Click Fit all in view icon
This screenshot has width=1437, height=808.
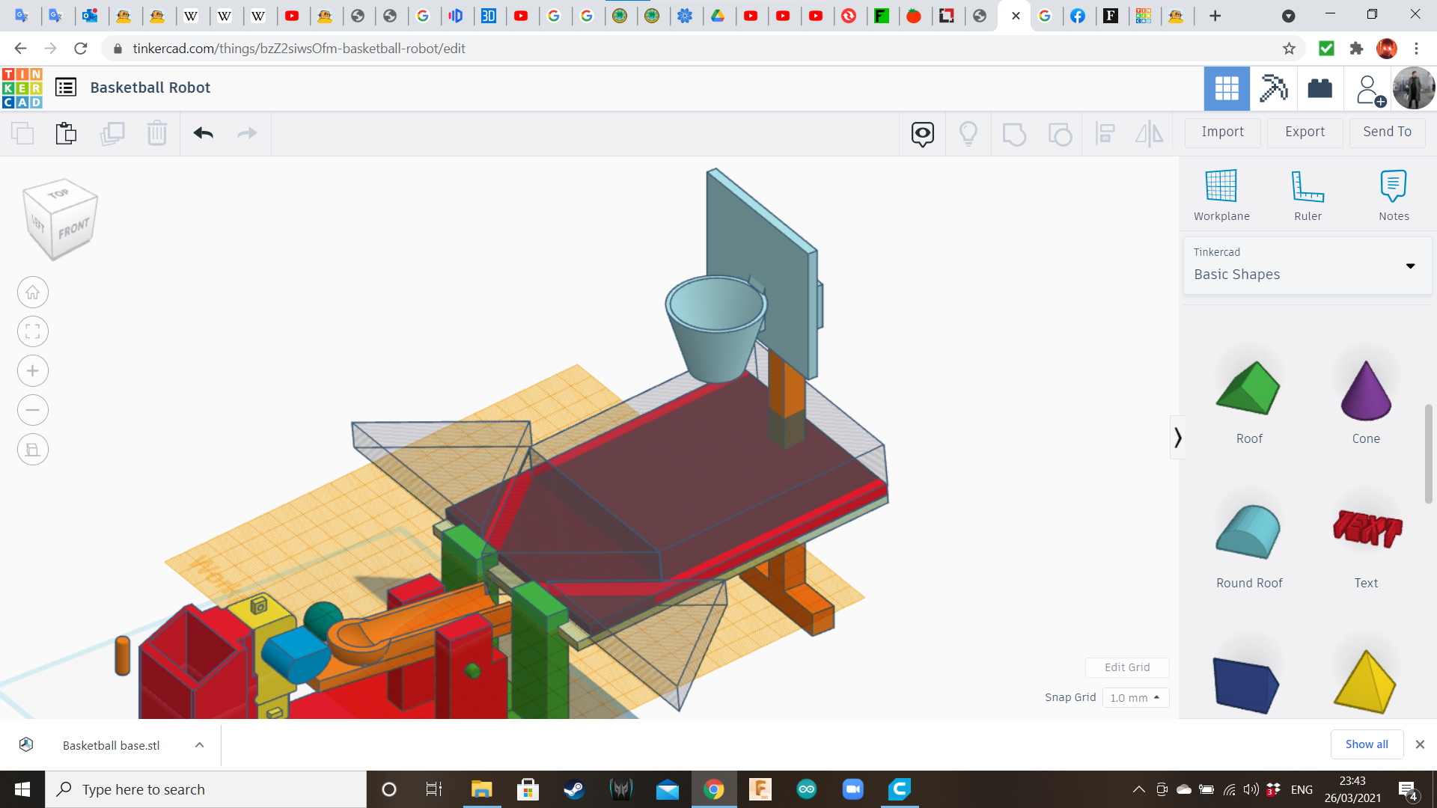(33, 331)
